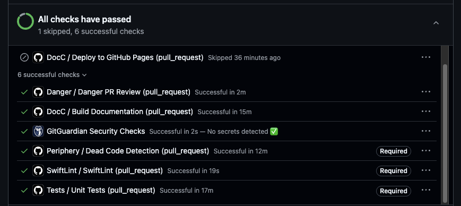
Task: Click the GitGuardian owl icon
Action: tap(38, 131)
